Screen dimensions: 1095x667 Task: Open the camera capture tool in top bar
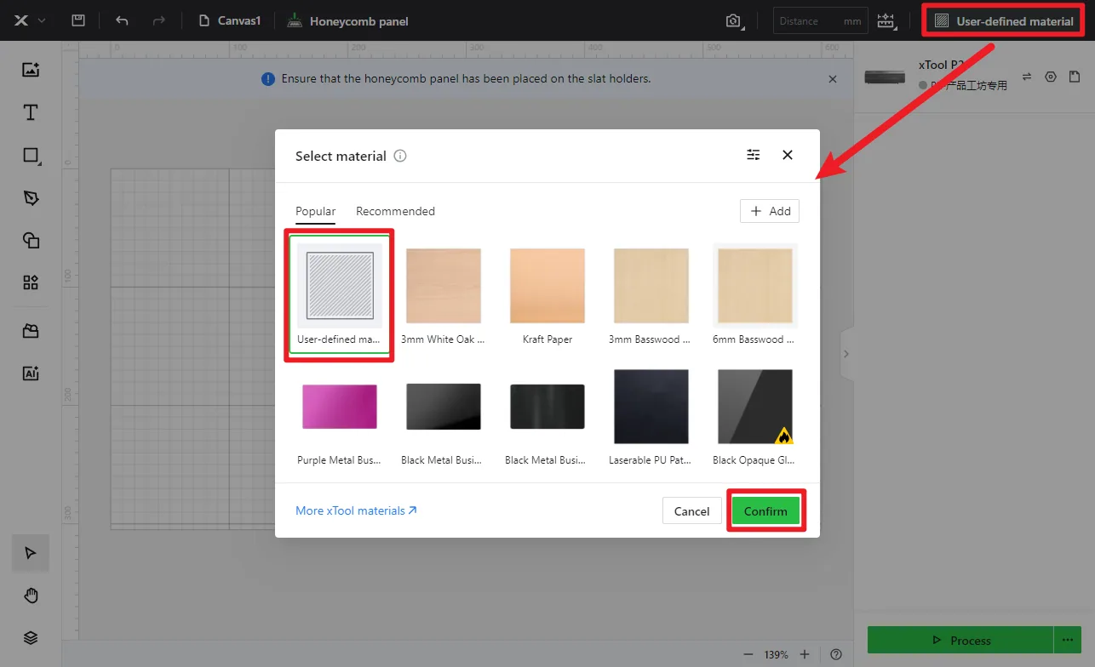(x=733, y=20)
